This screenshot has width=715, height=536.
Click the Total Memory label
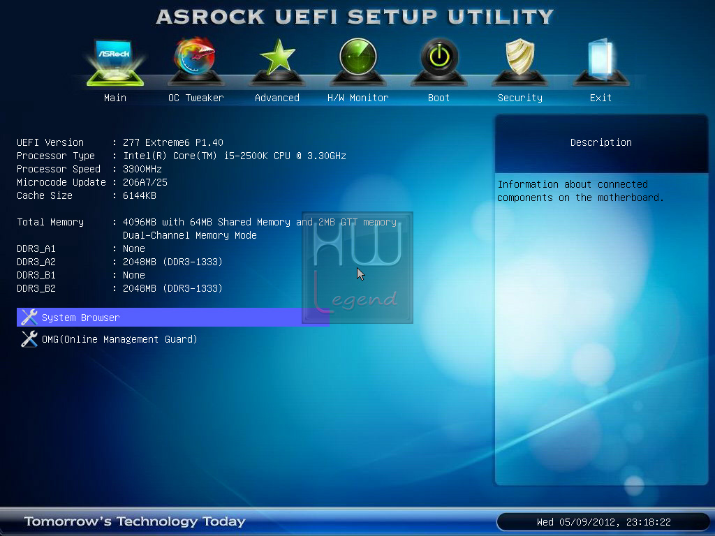(50, 222)
